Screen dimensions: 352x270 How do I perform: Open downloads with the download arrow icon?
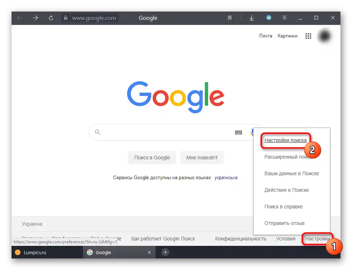tap(252, 18)
